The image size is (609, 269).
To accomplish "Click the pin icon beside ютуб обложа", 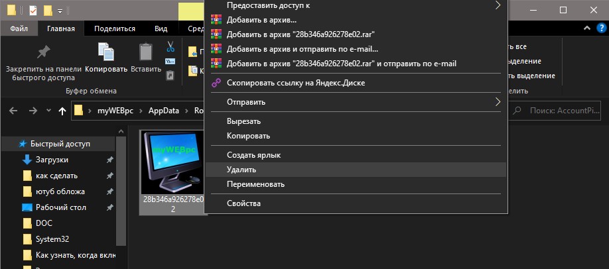I will coord(110,191).
